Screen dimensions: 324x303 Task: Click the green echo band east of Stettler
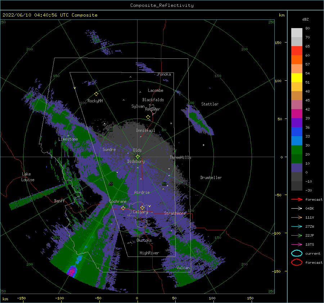pyautogui.click(x=198, y=120)
